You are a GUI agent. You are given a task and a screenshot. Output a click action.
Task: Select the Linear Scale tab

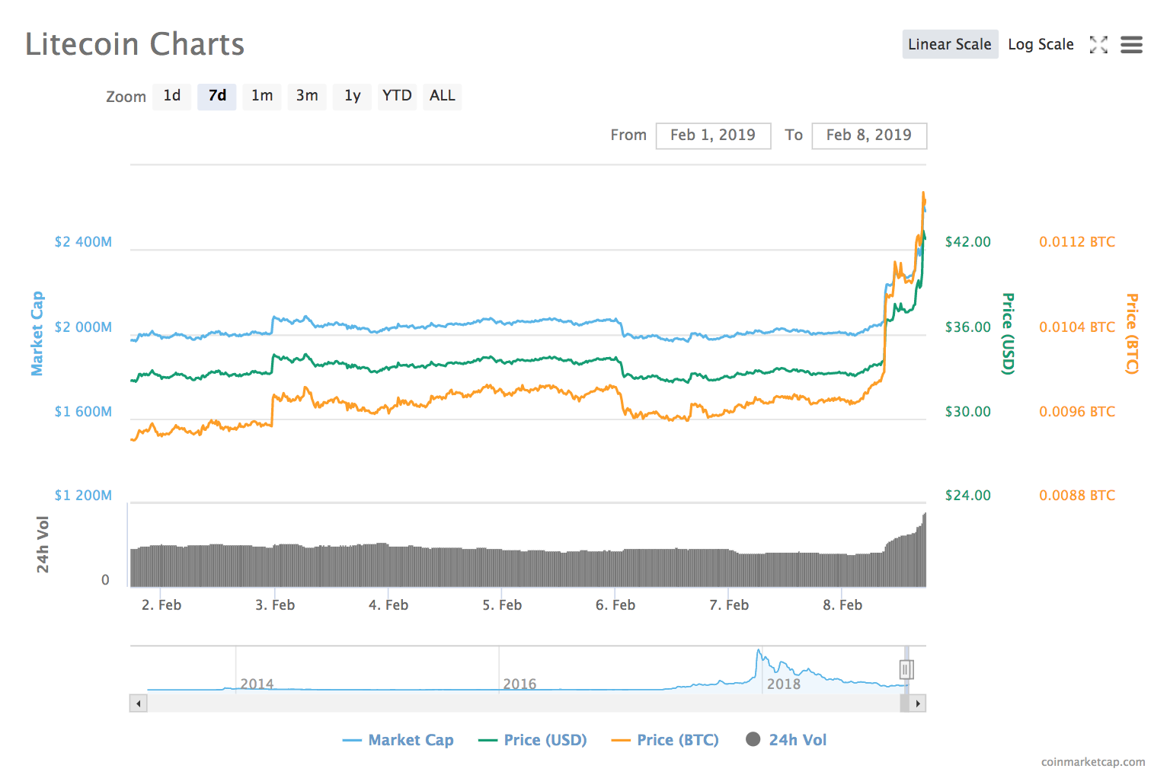click(950, 44)
